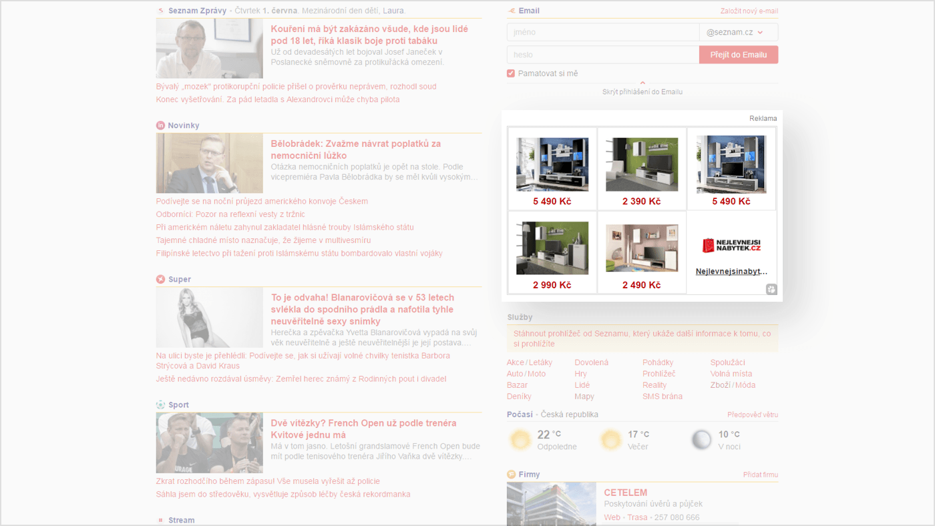Viewport: 935px width, 526px height.
Task: Open the Nejlevnejsinabyt... ad text link
Action: pos(731,272)
